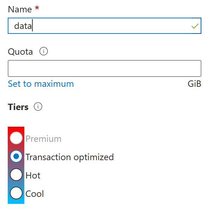Open the Tiers info tooltip icon
Viewport: 207px width, 212px height.
point(38,107)
